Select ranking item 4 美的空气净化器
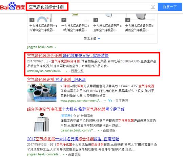The height and width of the screenshot is (158, 183). [x=139, y=28]
